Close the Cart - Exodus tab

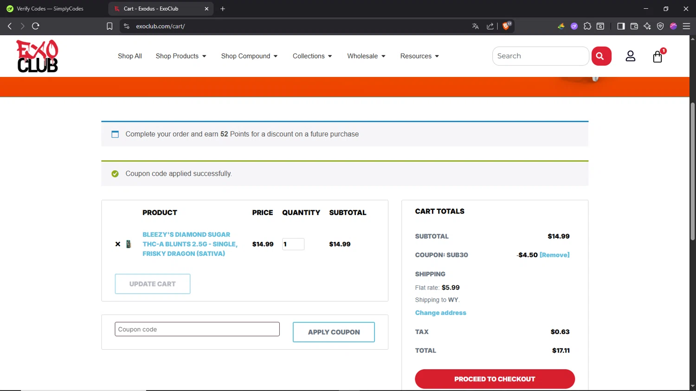coord(206,9)
